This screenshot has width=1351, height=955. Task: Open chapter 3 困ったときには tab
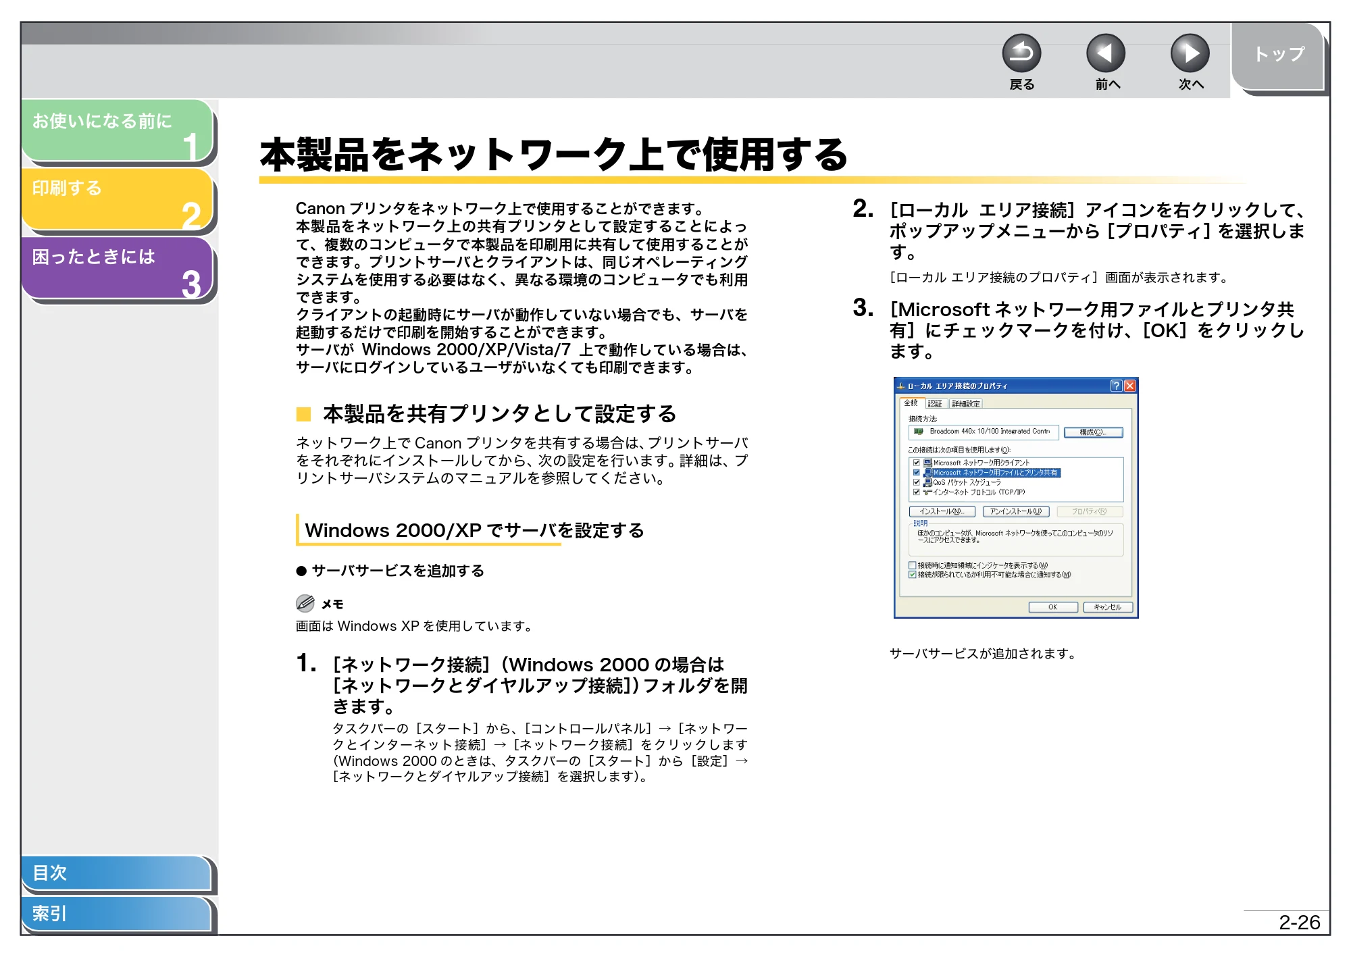coord(118,267)
